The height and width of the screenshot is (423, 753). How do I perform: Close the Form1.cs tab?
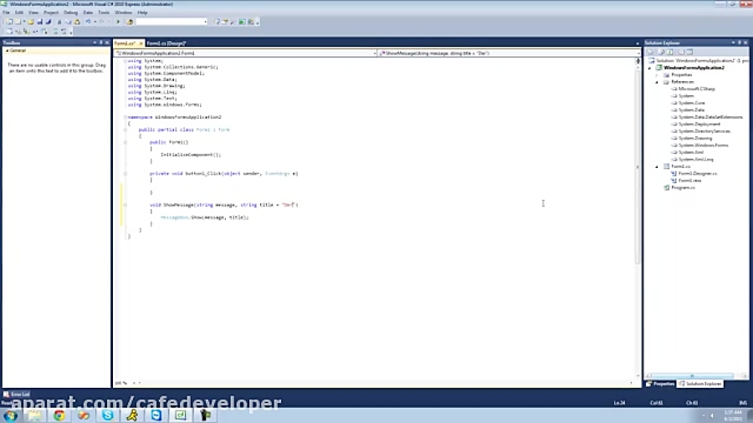click(x=141, y=43)
